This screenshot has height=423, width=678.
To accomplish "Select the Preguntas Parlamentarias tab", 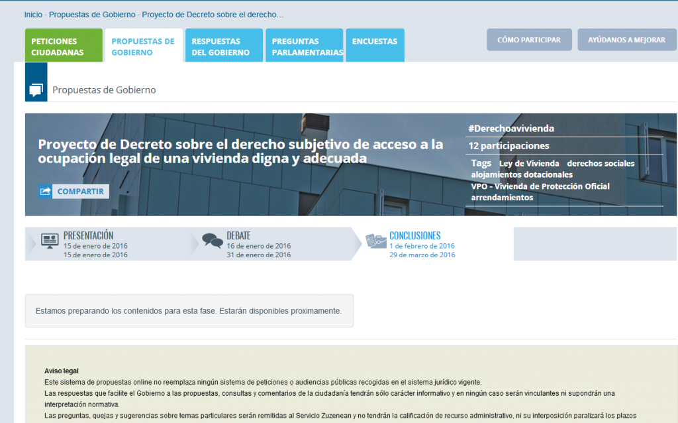I will (305, 45).
